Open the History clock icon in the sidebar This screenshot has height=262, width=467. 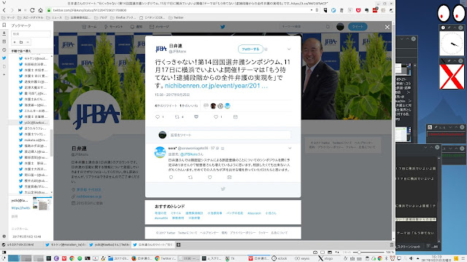point(4,50)
